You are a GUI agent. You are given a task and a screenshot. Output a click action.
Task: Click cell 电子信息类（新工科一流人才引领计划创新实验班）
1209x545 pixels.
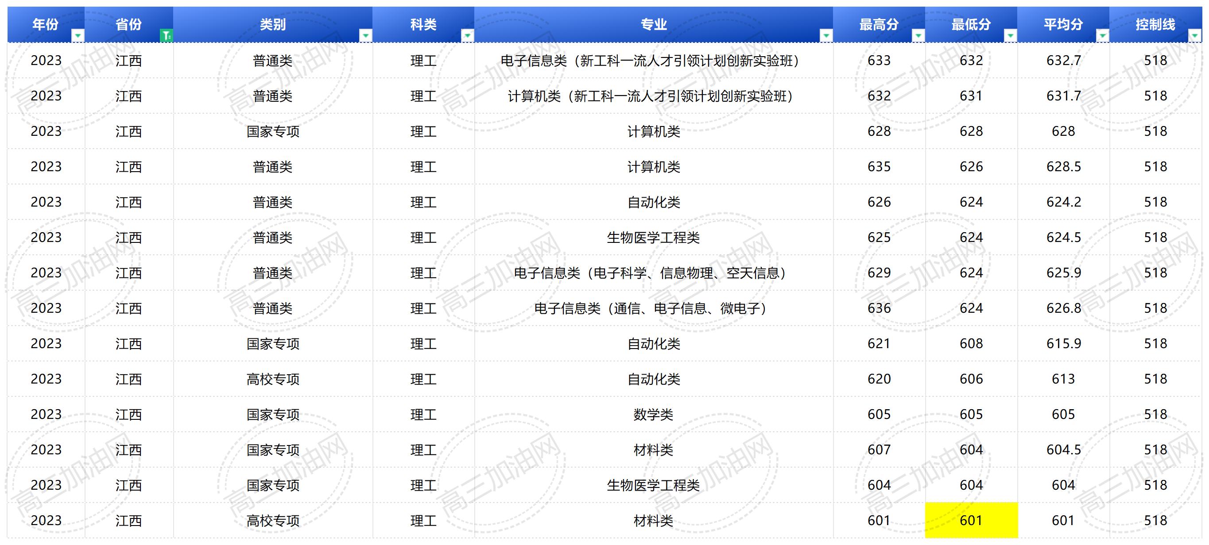coord(654,61)
